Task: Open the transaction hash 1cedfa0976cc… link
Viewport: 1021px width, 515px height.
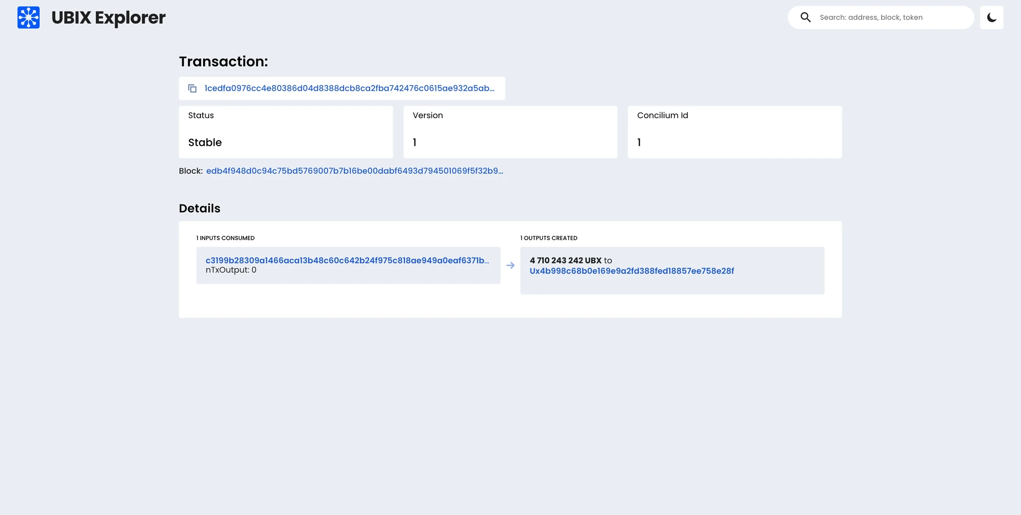Action: [x=350, y=88]
